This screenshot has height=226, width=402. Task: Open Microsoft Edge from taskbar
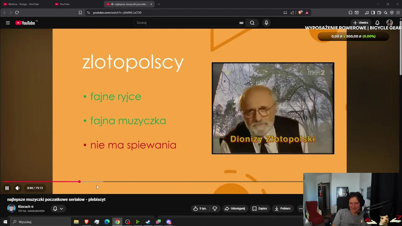click(107, 222)
